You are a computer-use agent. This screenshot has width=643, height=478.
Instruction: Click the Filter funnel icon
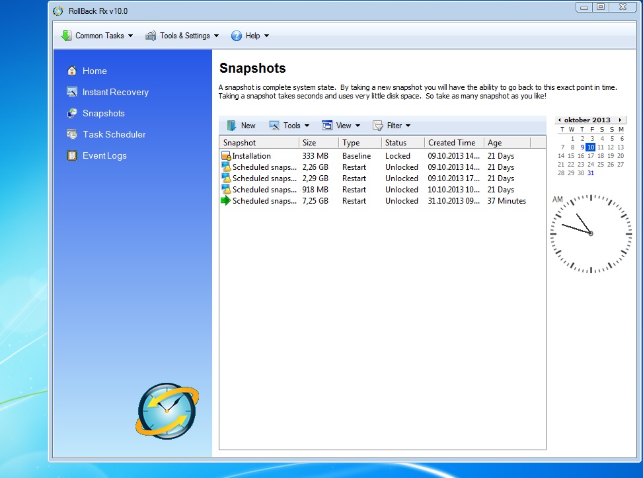tap(378, 126)
